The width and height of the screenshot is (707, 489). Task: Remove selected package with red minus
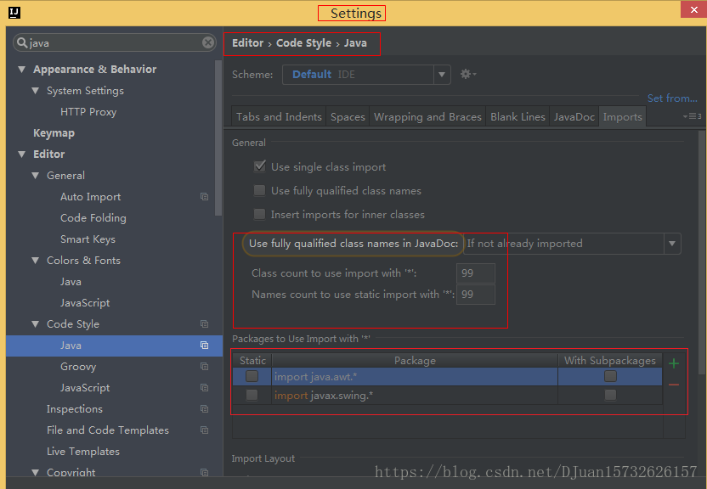[674, 385]
